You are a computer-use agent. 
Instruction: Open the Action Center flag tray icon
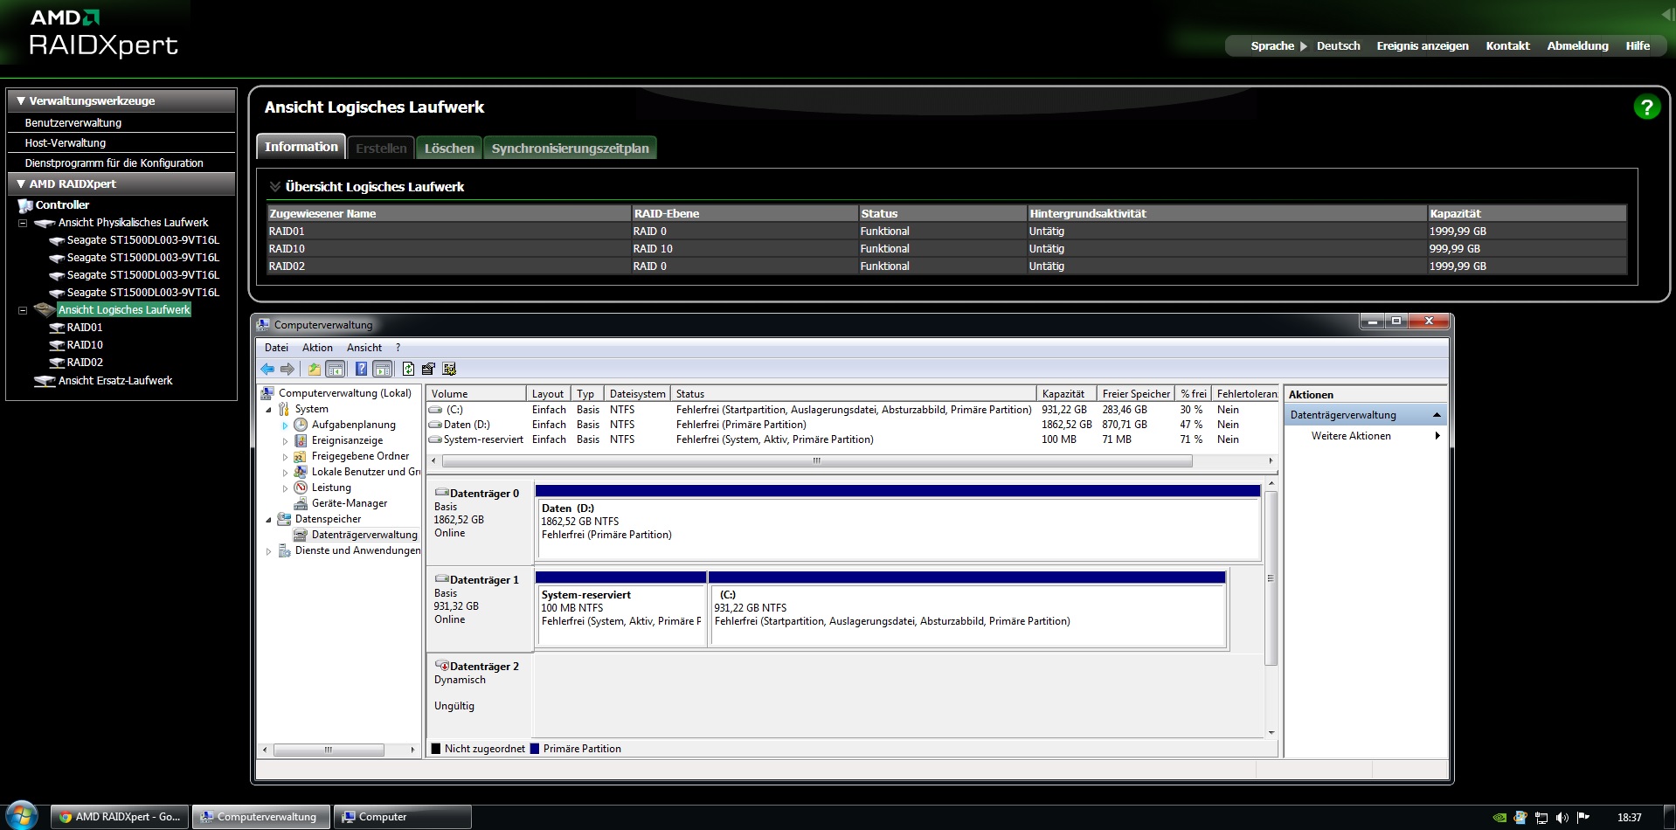point(1583,818)
